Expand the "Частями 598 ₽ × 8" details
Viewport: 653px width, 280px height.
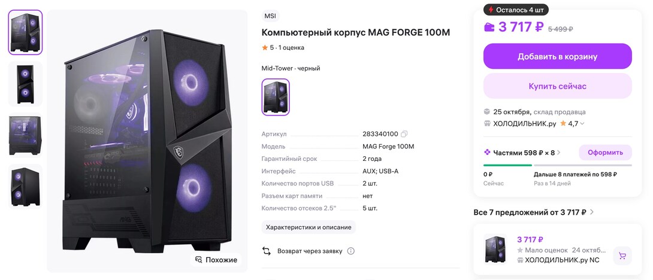(x=559, y=153)
